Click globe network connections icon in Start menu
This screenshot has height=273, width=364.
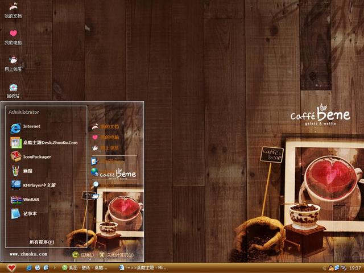tap(95, 172)
